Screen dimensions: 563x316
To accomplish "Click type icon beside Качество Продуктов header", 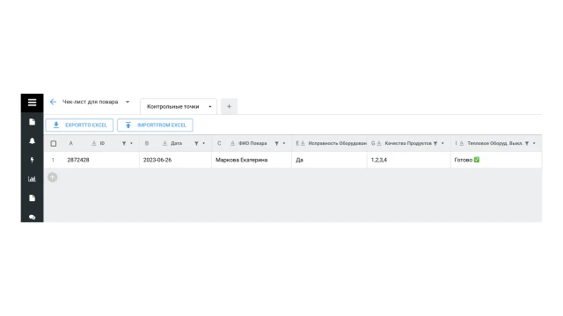I will (x=379, y=143).
